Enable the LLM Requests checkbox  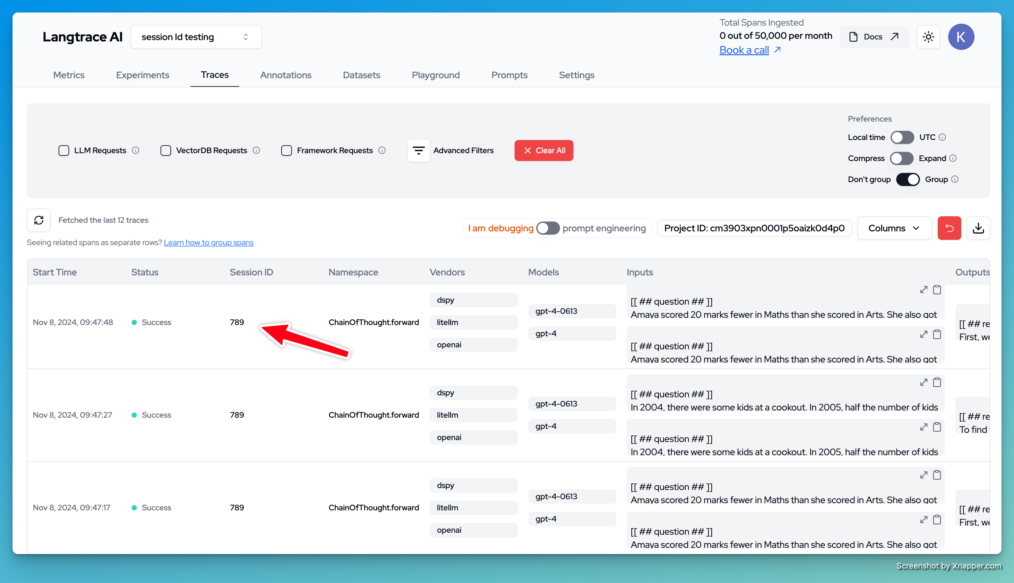click(x=64, y=150)
